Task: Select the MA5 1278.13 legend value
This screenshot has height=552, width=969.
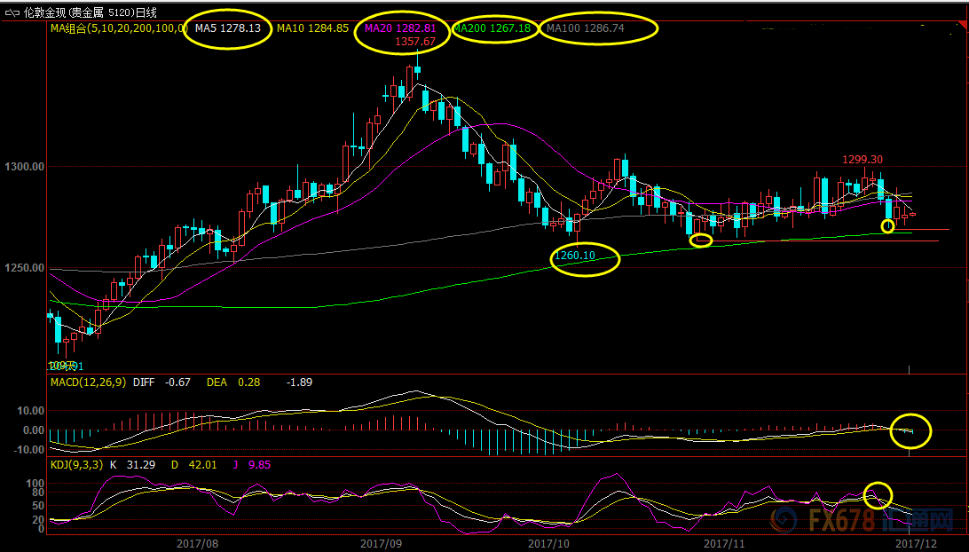Action: click(228, 28)
